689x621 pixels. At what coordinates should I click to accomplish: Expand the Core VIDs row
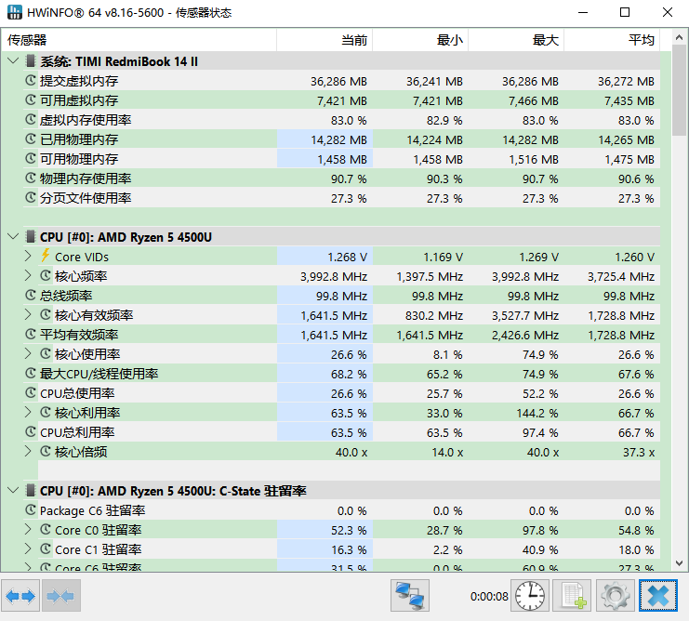(x=28, y=256)
